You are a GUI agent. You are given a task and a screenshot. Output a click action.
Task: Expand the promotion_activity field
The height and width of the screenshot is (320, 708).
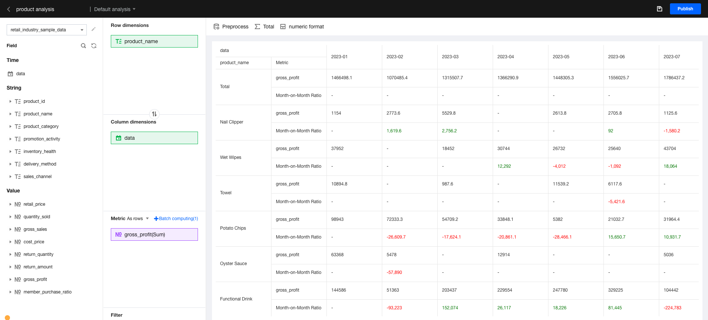pyautogui.click(x=10, y=139)
